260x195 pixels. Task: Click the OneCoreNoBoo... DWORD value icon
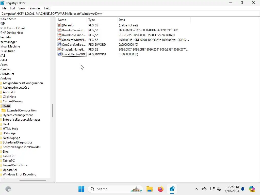click(59, 44)
